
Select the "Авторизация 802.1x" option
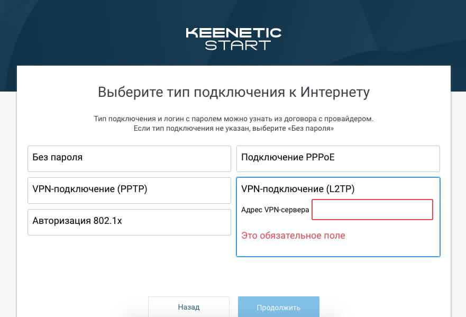[129, 222]
